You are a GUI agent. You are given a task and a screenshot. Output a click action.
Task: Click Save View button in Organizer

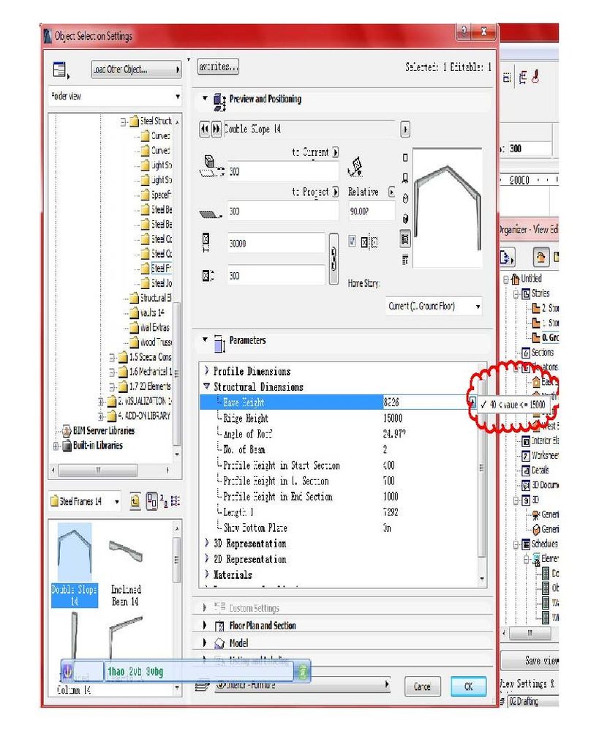pos(530,661)
